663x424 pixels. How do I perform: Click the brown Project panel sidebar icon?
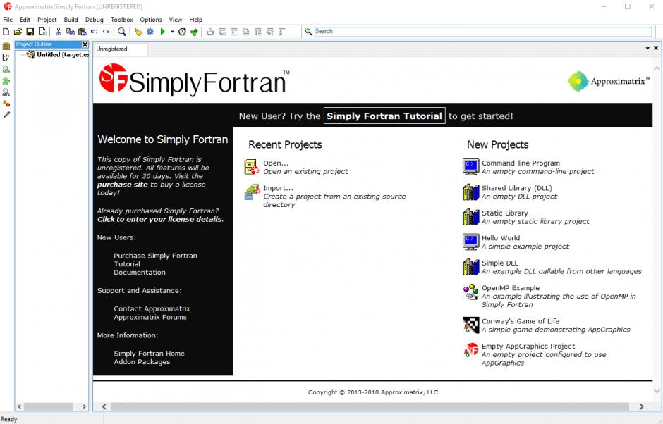[x=6, y=46]
